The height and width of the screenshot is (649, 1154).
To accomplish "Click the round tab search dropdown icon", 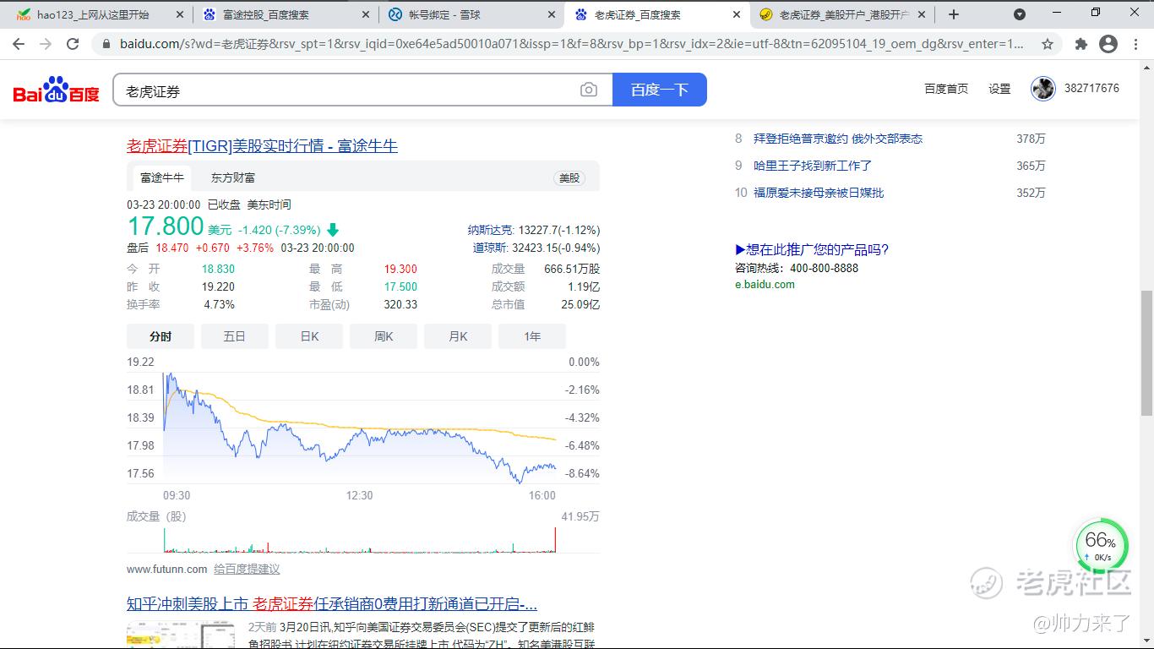I will tap(1020, 14).
